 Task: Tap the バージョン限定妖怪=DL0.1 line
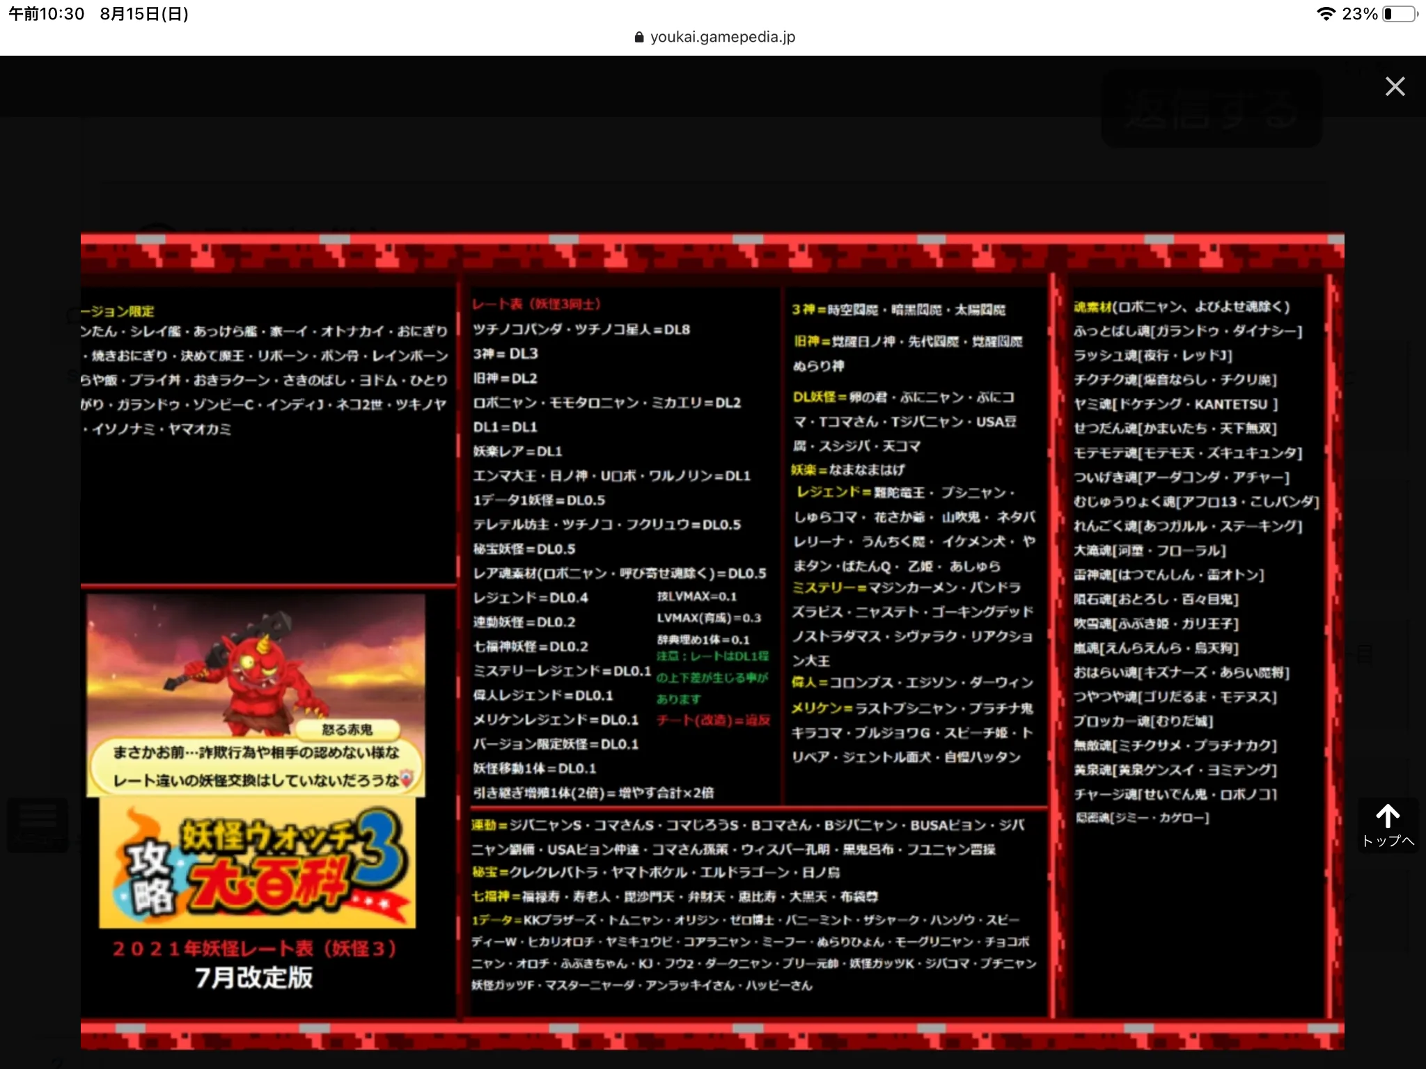555,743
